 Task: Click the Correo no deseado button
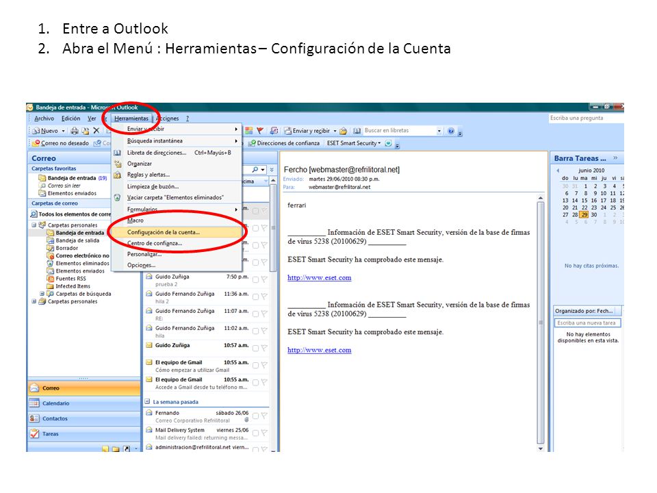61,143
